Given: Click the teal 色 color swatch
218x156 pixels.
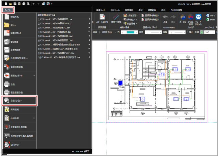Looking at the screenshot, I should click(129, 32).
